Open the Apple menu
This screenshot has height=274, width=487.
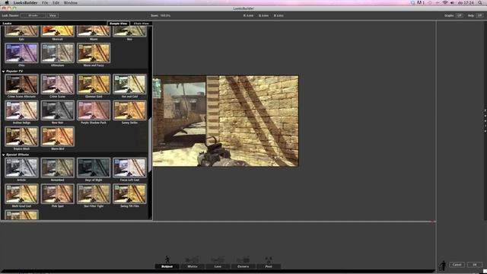(x=7, y=2)
